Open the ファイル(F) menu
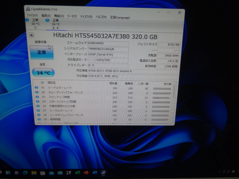This screenshot has height=179, width=239. pyautogui.click(x=32, y=15)
